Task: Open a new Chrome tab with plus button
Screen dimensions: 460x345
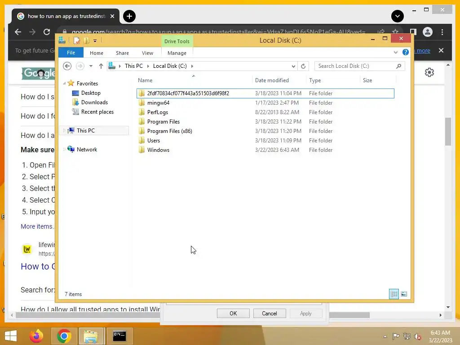Action: (129, 16)
